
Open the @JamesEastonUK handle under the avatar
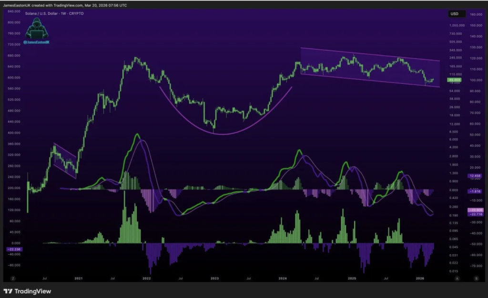point(36,42)
